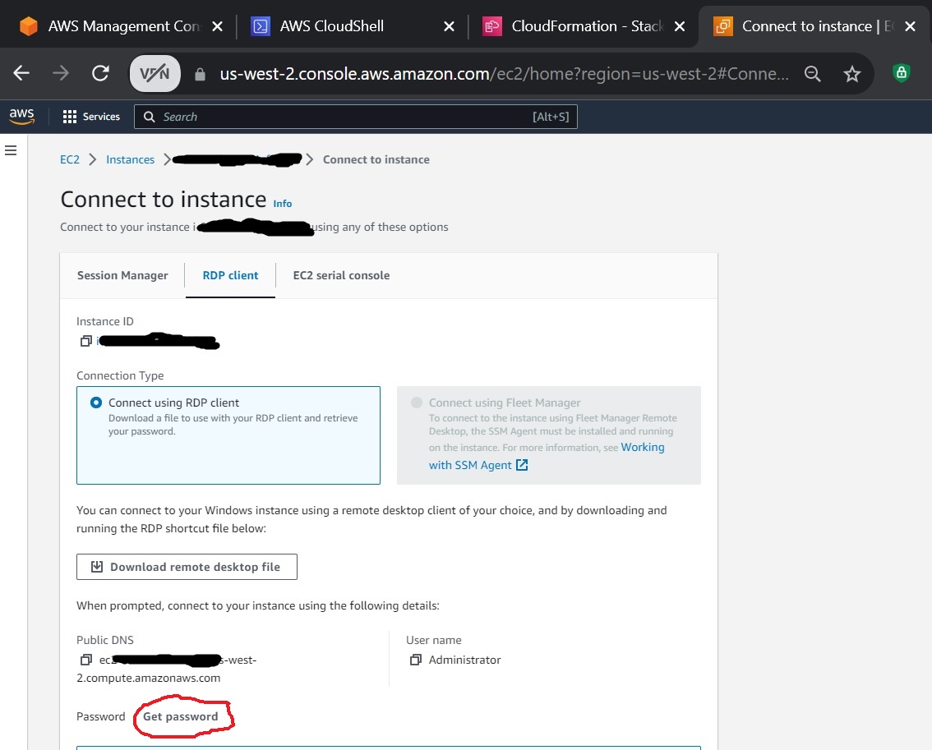Click the lock icon in address bar

tap(201, 74)
